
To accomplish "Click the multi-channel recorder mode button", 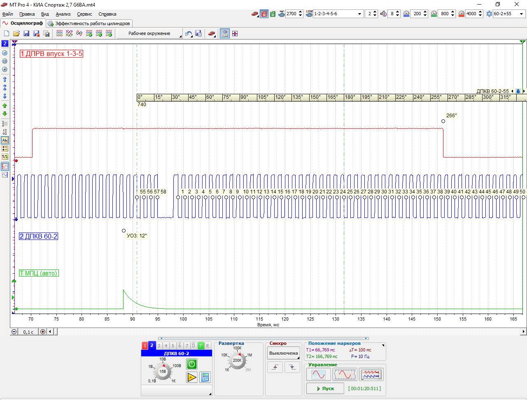I will click(x=371, y=374).
